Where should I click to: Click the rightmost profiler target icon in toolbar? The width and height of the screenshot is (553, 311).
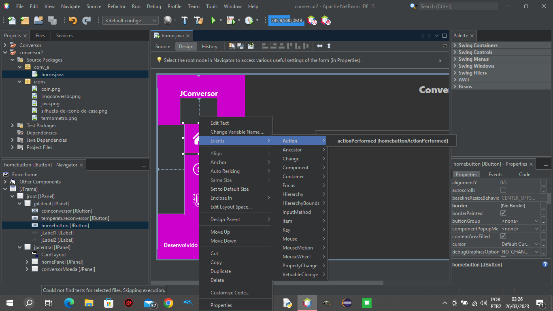(x=325, y=20)
